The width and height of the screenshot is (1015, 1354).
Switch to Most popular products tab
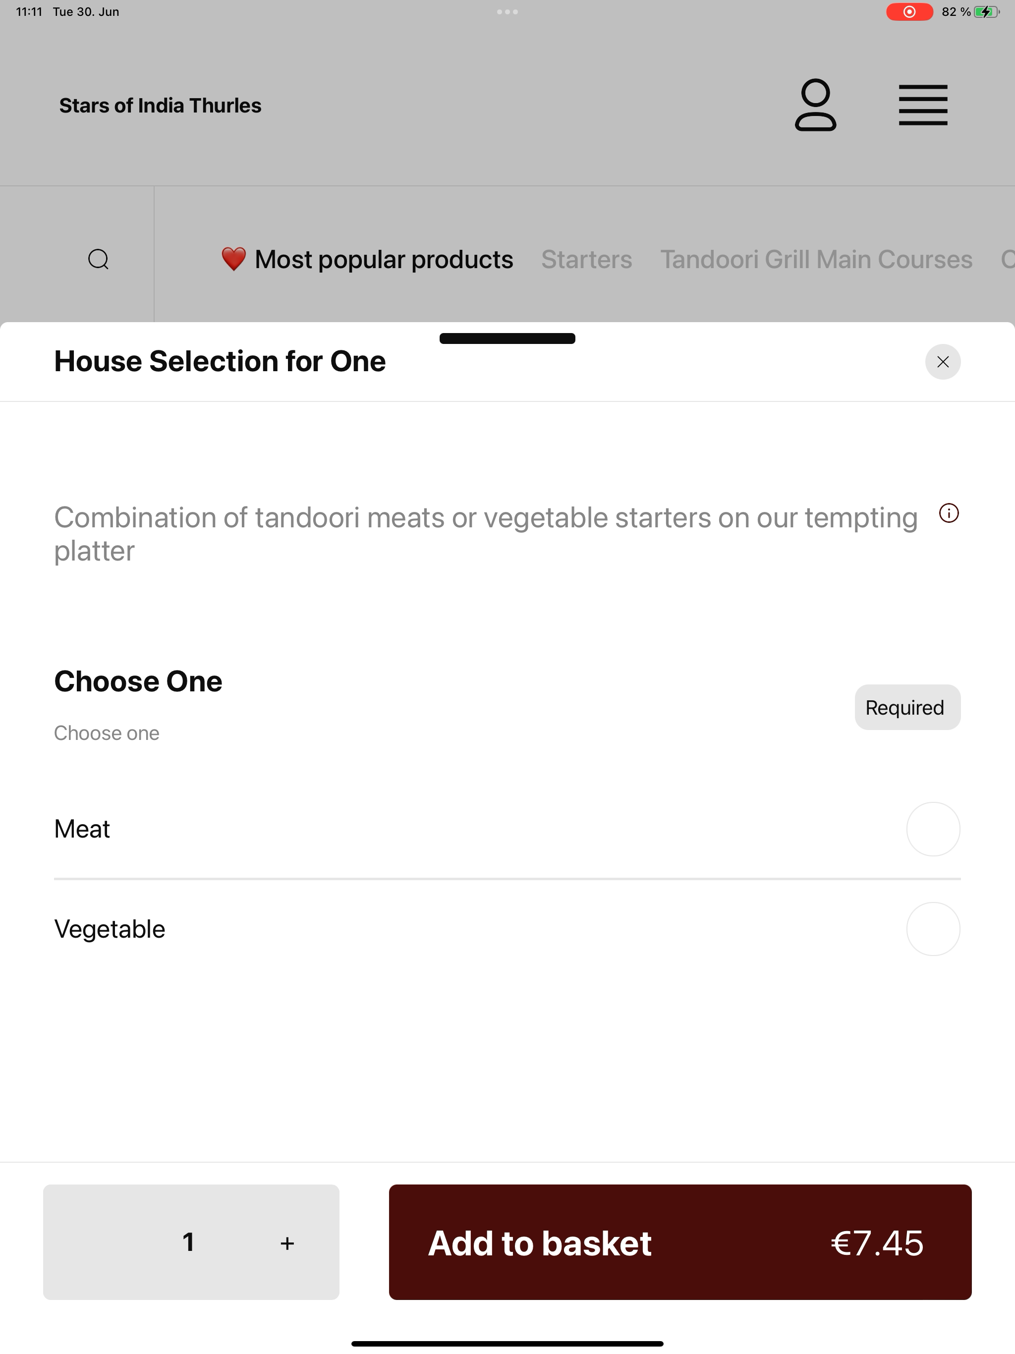click(367, 260)
